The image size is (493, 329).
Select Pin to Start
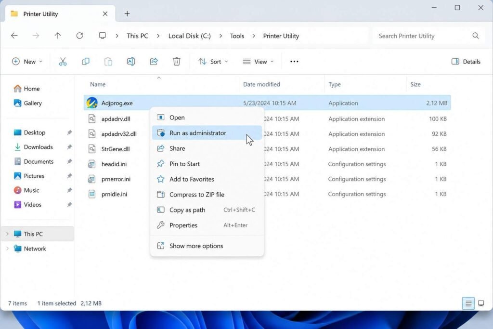[207, 164]
